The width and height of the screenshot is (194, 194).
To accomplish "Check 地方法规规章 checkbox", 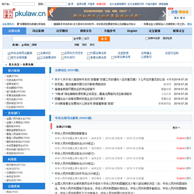I will [x=9, y=58].
